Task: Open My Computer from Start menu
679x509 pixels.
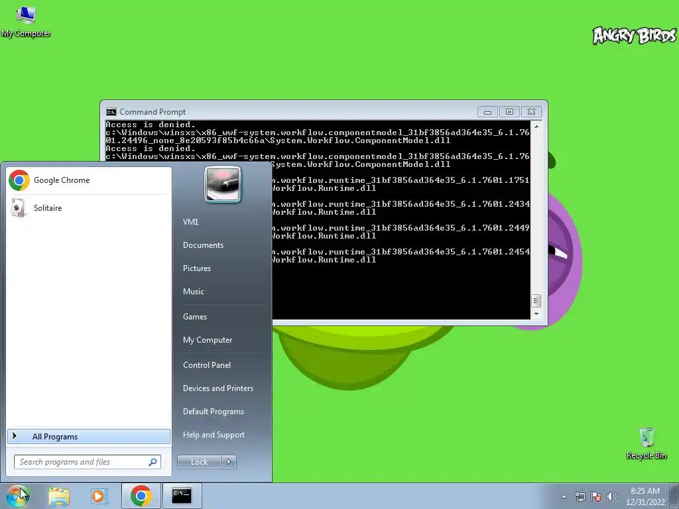Action: tap(208, 340)
